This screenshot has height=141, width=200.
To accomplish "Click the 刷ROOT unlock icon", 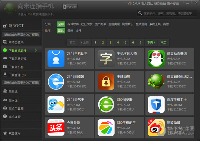I will click(5, 26).
